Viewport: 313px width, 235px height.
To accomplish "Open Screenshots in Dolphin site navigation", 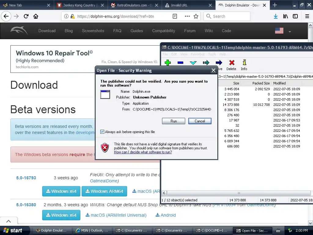I will point(93,31).
